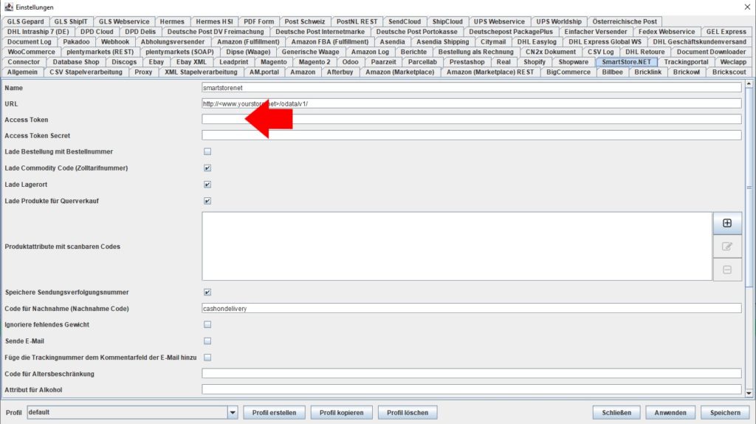Select the Connector tab

pos(24,62)
